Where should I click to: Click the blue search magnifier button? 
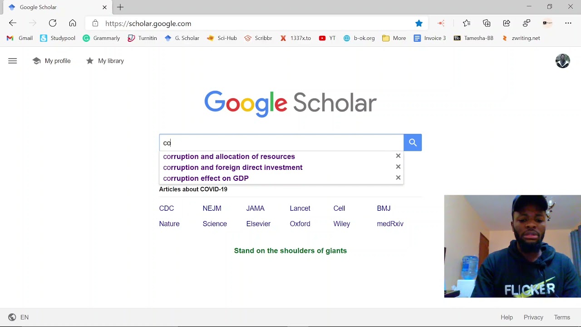point(413,143)
